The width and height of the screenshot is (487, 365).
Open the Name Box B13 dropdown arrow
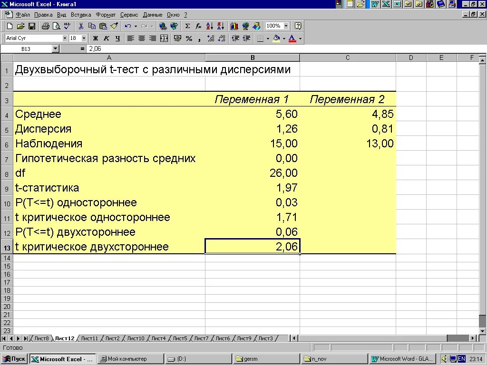coord(56,49)
